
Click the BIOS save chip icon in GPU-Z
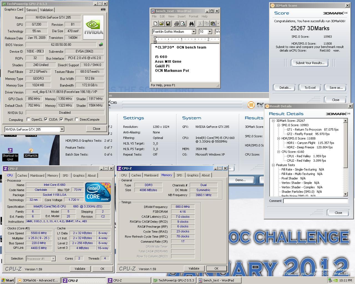[101, 45]
